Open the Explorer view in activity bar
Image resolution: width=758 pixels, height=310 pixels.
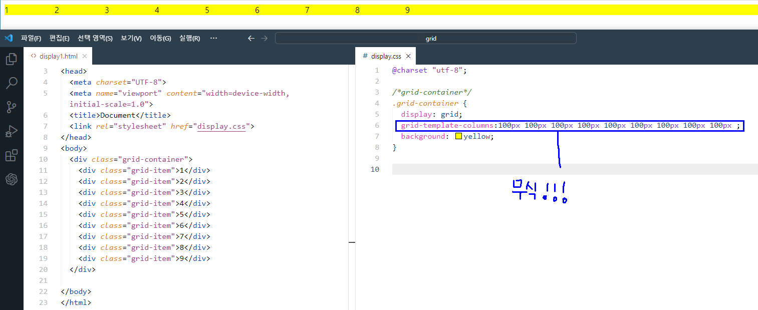(x=11, y=60)
